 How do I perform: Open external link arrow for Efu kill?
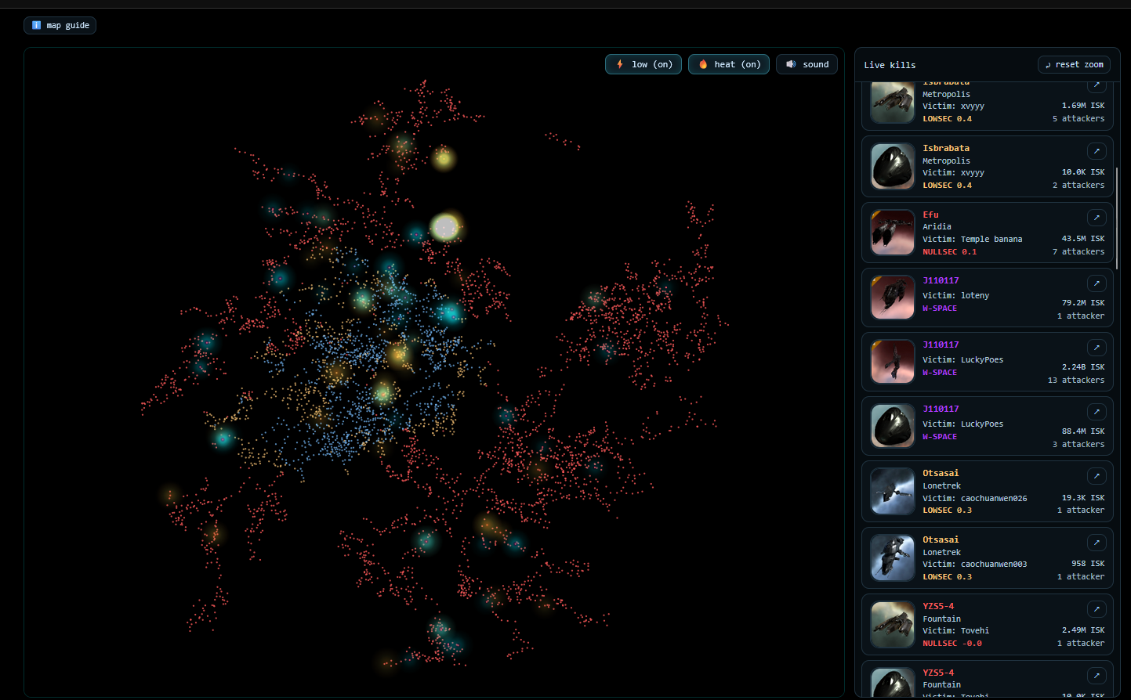click(x=1097, y=218)
